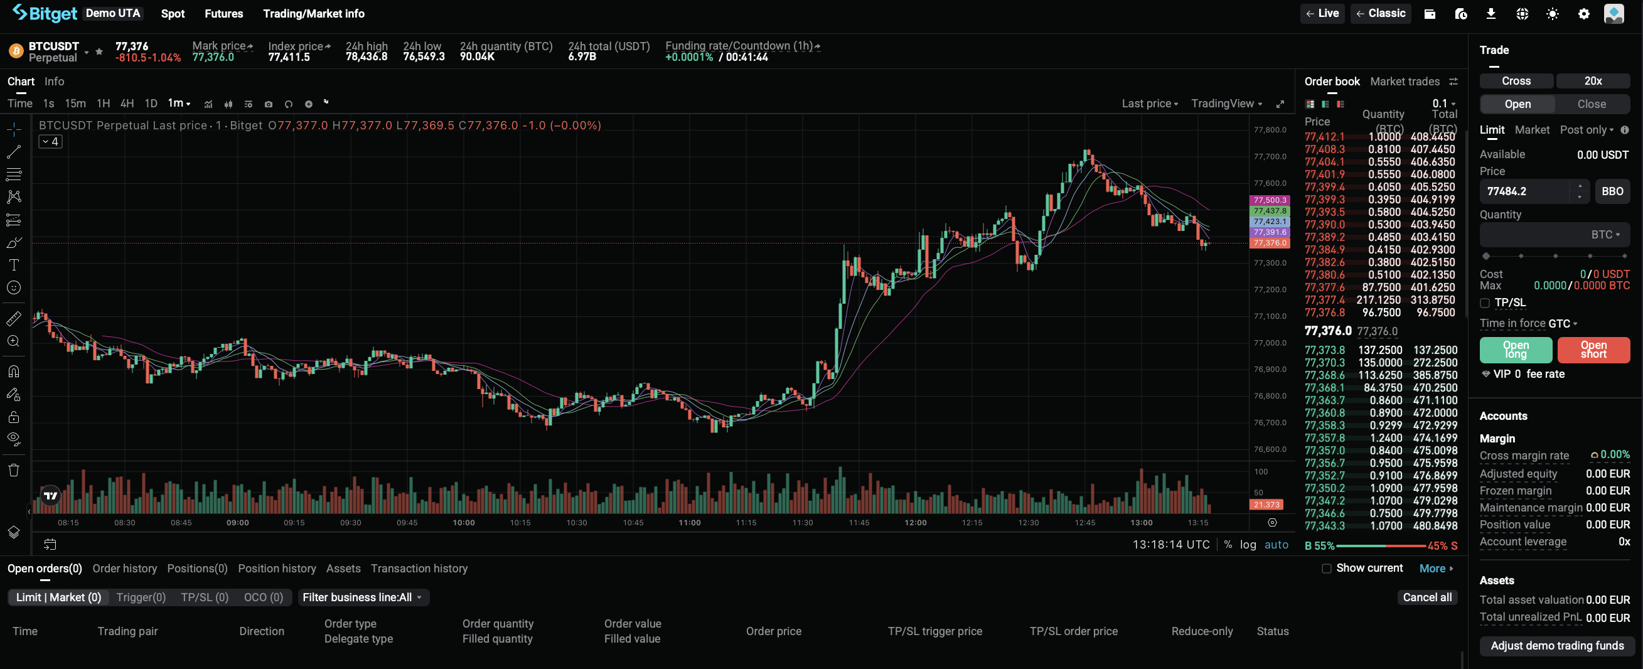1643x669 pixels.
Task: Change quantity unit BTC dropdown
Action: point(1605,235)
